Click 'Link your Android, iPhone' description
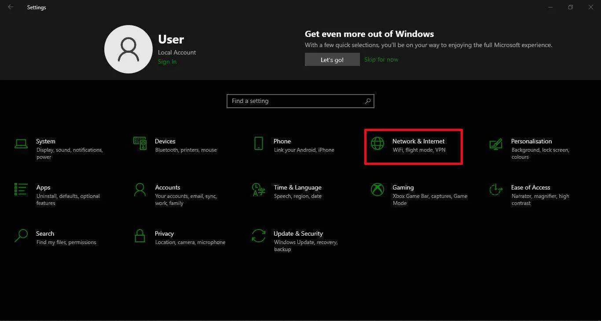 [304, 150]
